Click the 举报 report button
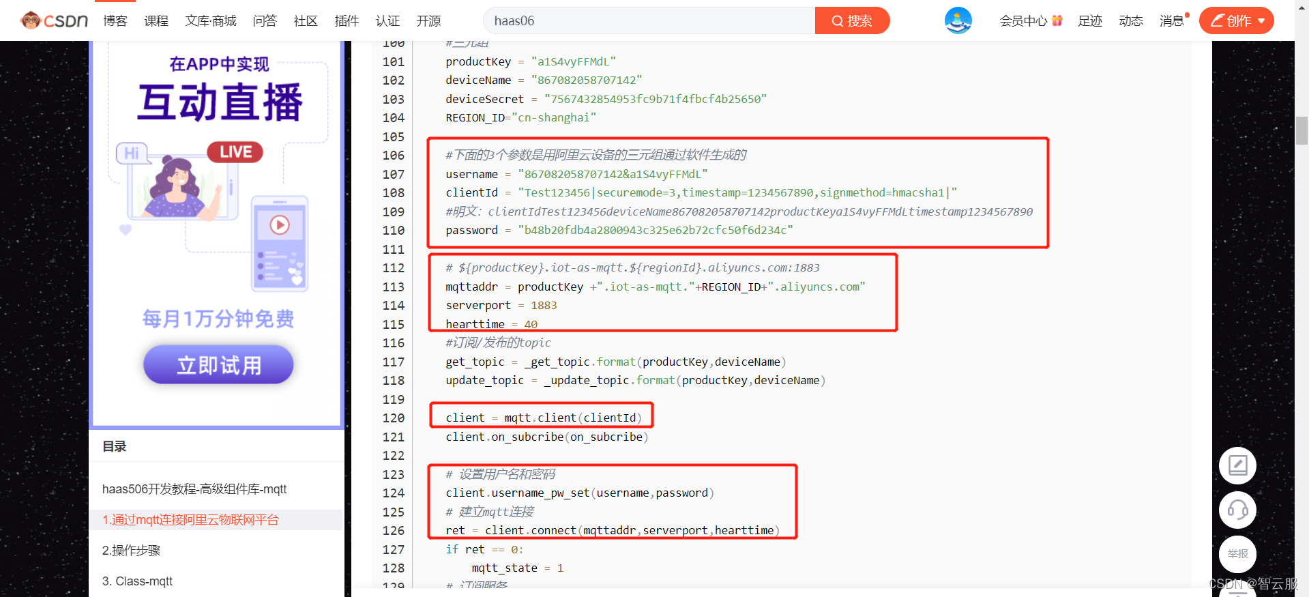This screenshot has height=597, width=1309. click(1237, 554)
